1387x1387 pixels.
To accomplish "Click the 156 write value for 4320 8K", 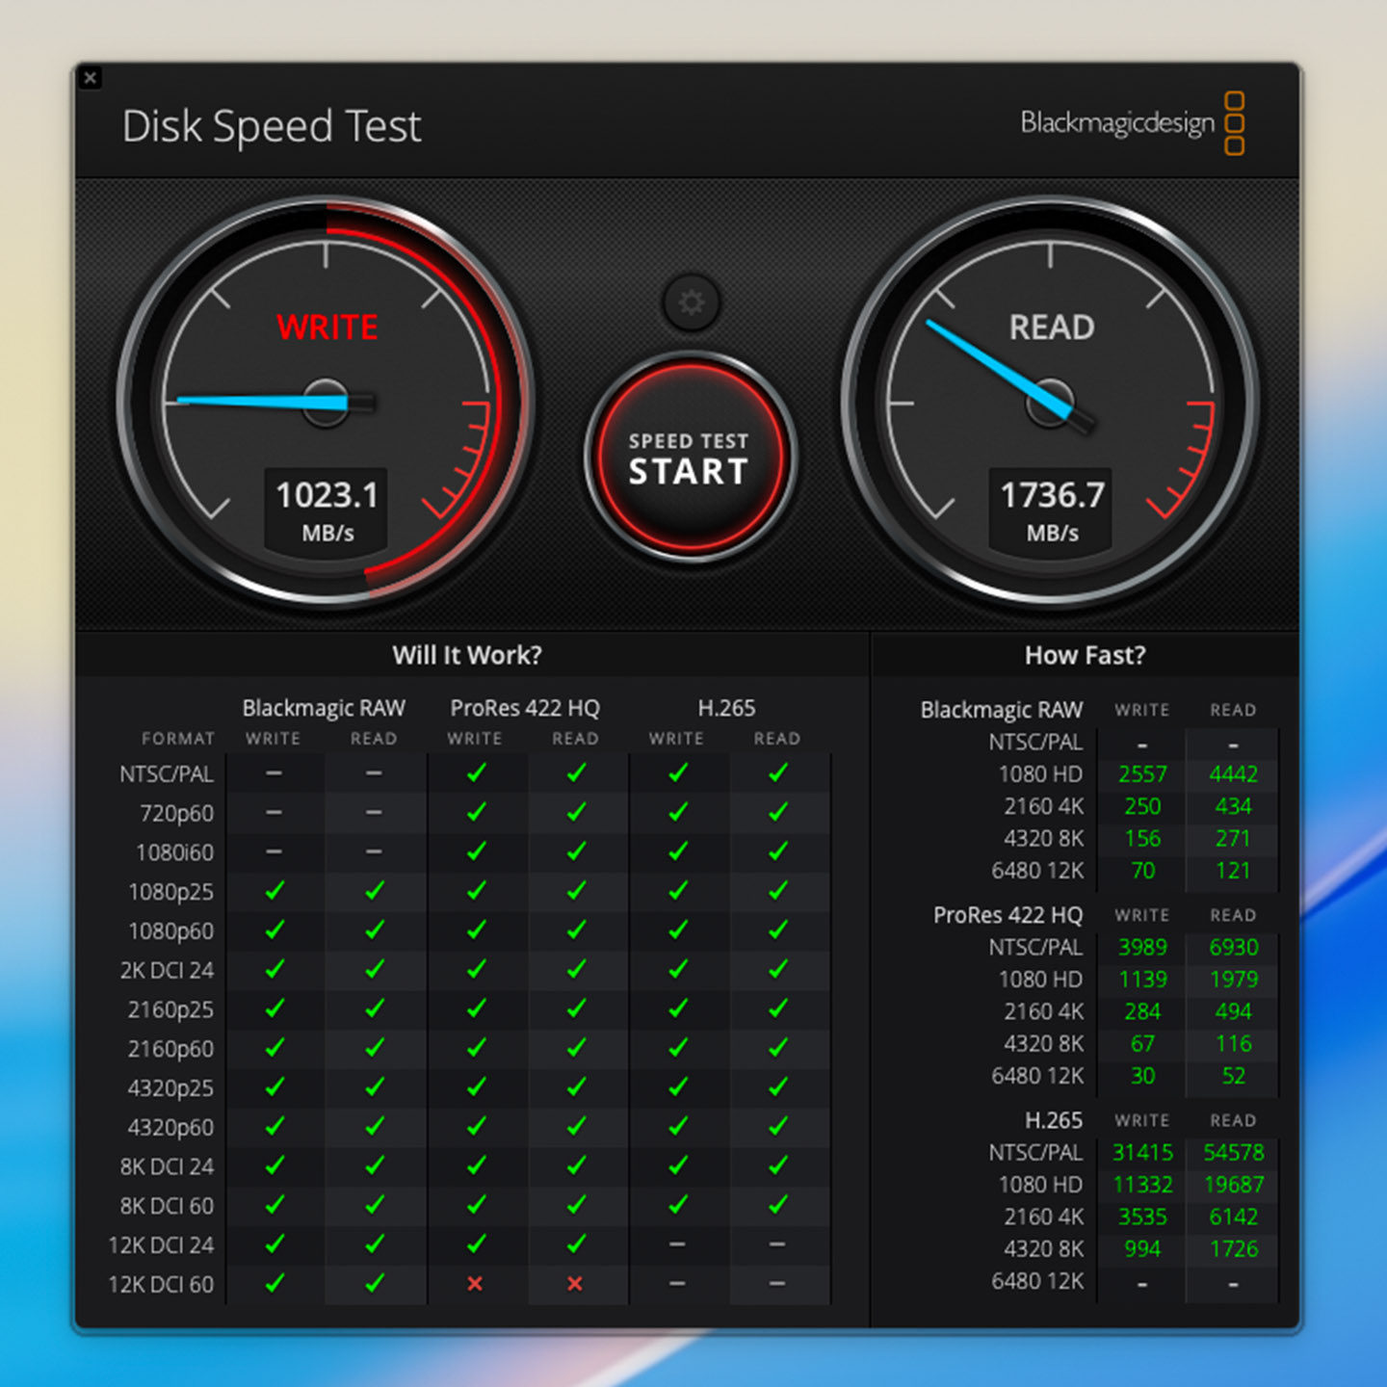I will click(x=1142, y=839).
